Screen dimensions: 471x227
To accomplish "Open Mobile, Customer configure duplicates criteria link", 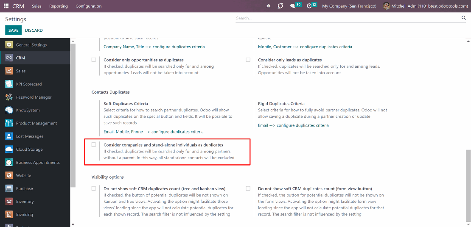I will pos(305,47).
